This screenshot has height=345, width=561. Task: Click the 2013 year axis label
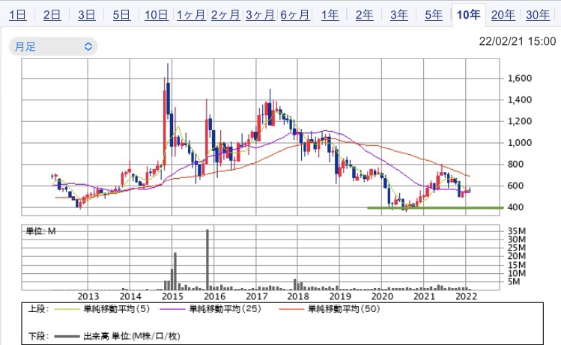click(x=88, y=296)
